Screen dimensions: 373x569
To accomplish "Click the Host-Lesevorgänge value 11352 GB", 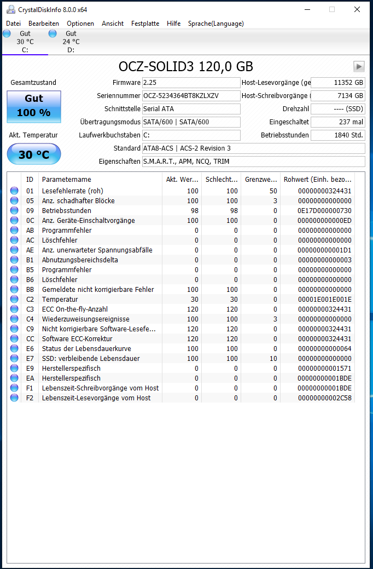I will pos(338,83).
